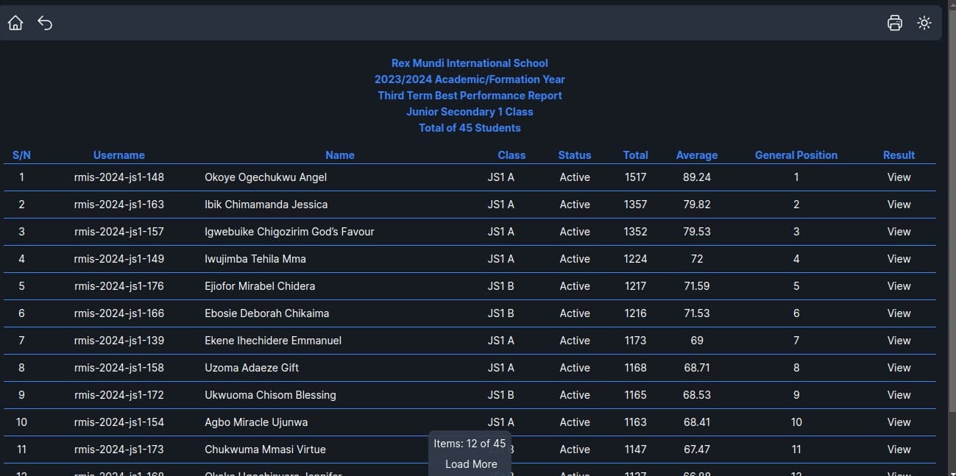Screen dimensions: 956x476
Task: Select total score 1357
Action: click(635, 205)
